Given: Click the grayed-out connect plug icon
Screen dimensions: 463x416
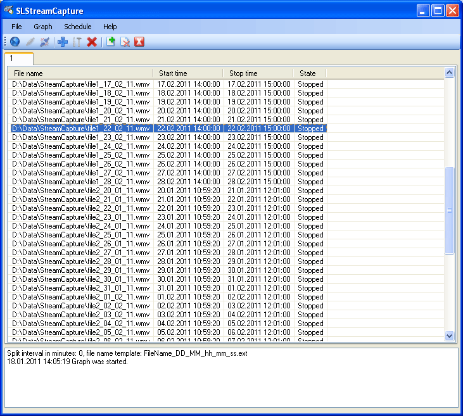Looking at the screenshot, I should (30, 42).
